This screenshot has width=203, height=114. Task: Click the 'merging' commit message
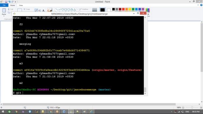(25, 44)
